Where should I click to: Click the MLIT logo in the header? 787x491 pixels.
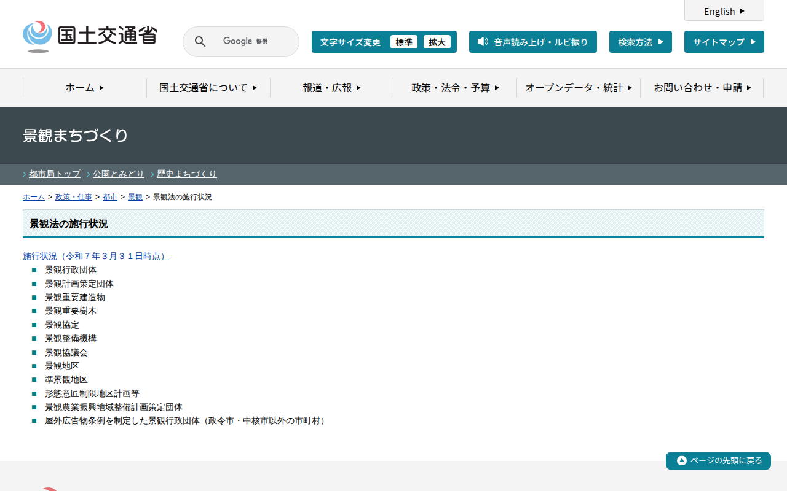pyautogui.click(x=90, y=37)
